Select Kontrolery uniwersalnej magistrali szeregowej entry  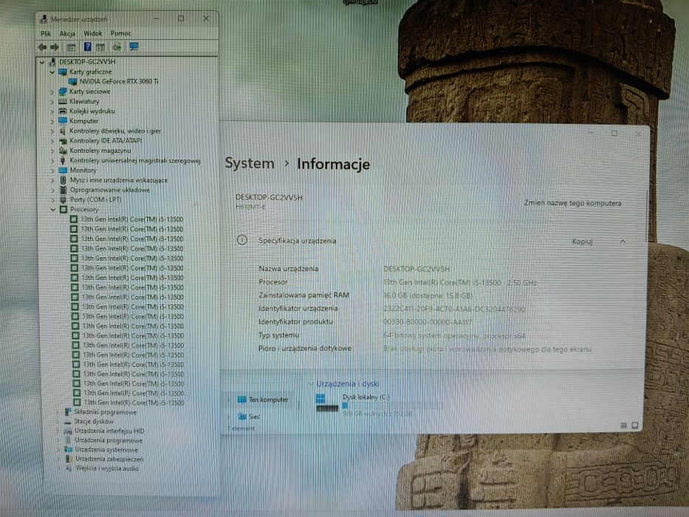click(135, 160)
